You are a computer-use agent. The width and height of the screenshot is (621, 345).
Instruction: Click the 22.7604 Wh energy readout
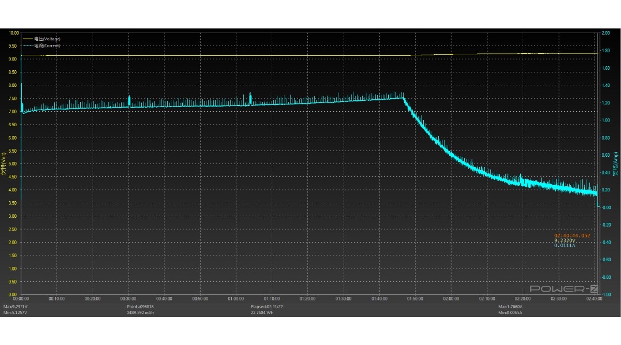tap(263, 312)
